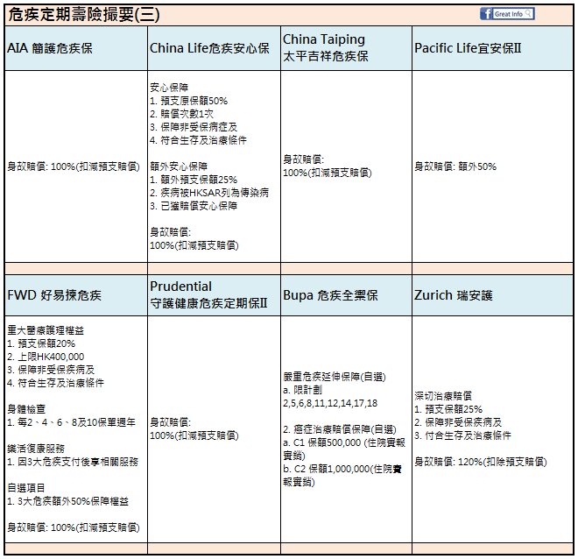The image size is (578, 559).
Task: Select the FWD 好易揀危疾 header cell
Action: pyautogui.click(x=76, y=295)
